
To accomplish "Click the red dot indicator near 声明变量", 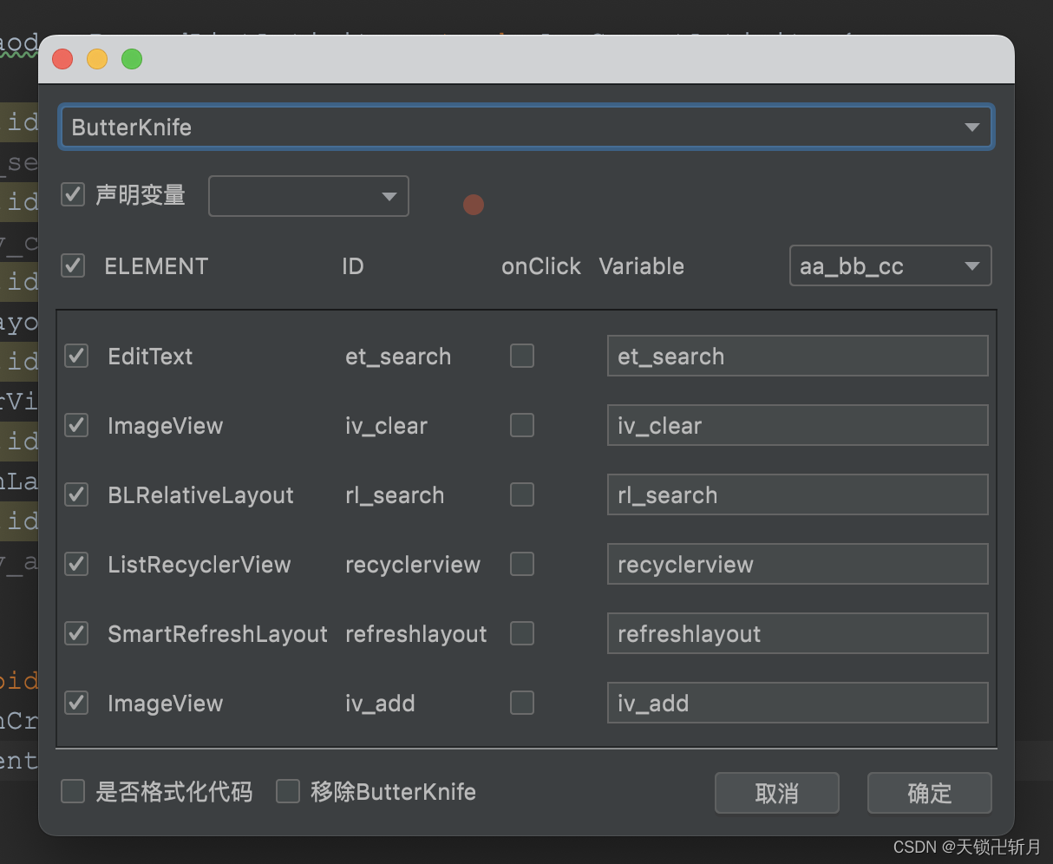I will click(474, 205).
